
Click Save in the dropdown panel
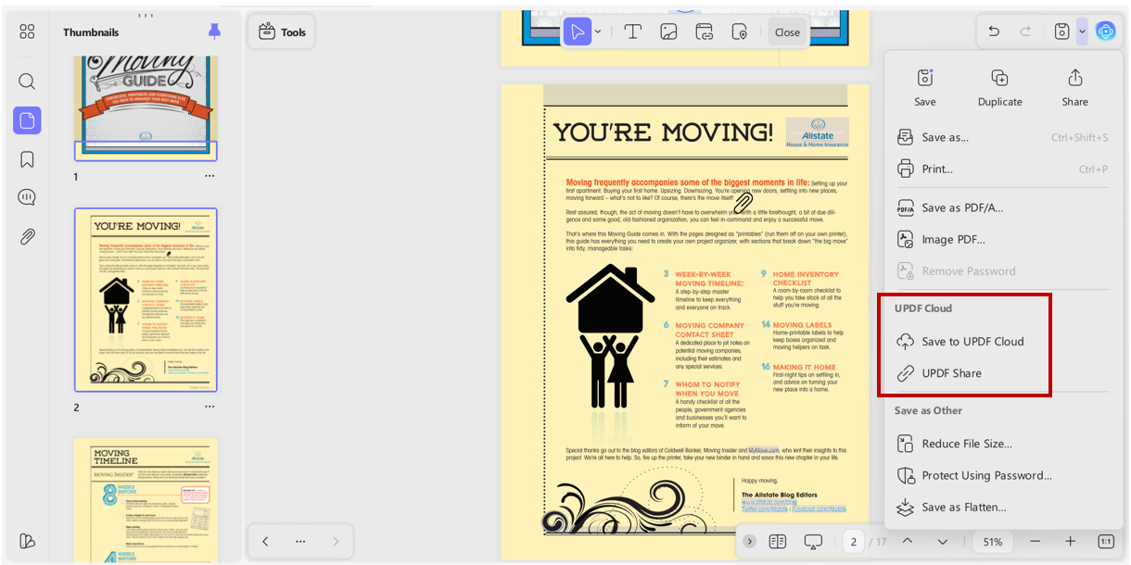pyautogui.click(x=925, y=88)
